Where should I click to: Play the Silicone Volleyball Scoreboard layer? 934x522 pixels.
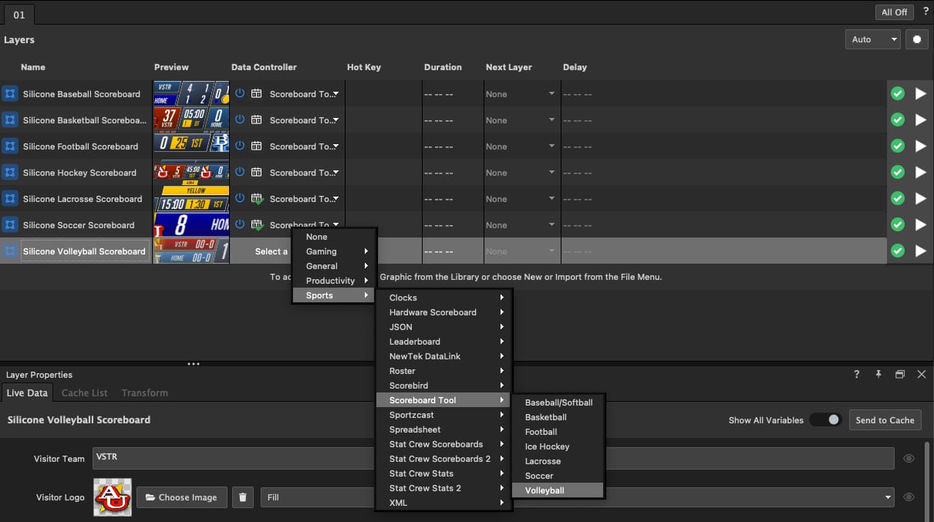(x=920, y=251)
